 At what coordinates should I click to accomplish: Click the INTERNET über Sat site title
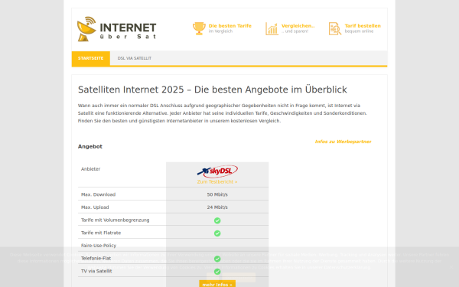point(128,31)
